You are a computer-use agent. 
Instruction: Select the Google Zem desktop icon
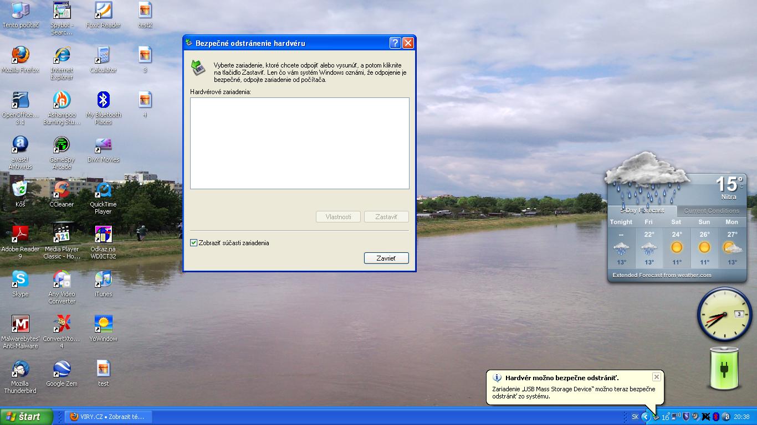(x=62, y=369)
